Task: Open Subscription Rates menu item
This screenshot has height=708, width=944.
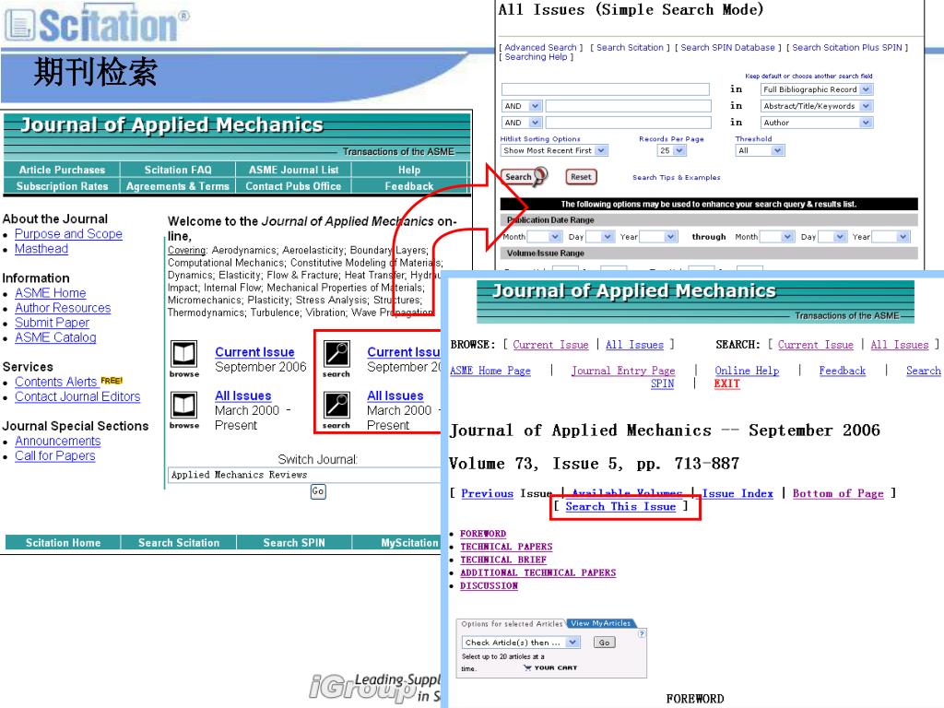Action: (62, 186)
